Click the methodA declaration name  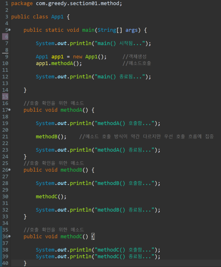coord(71,110)
